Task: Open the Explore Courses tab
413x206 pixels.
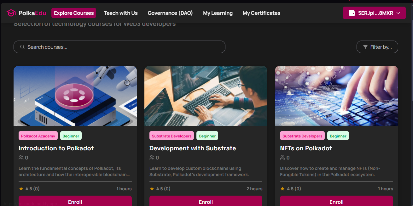Action: click(74, 13)
